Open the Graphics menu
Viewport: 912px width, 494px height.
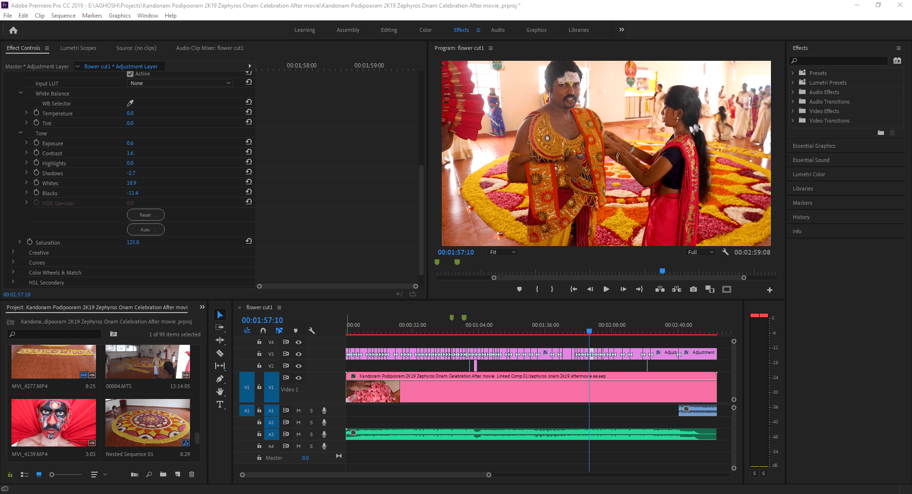coord(119,15)
